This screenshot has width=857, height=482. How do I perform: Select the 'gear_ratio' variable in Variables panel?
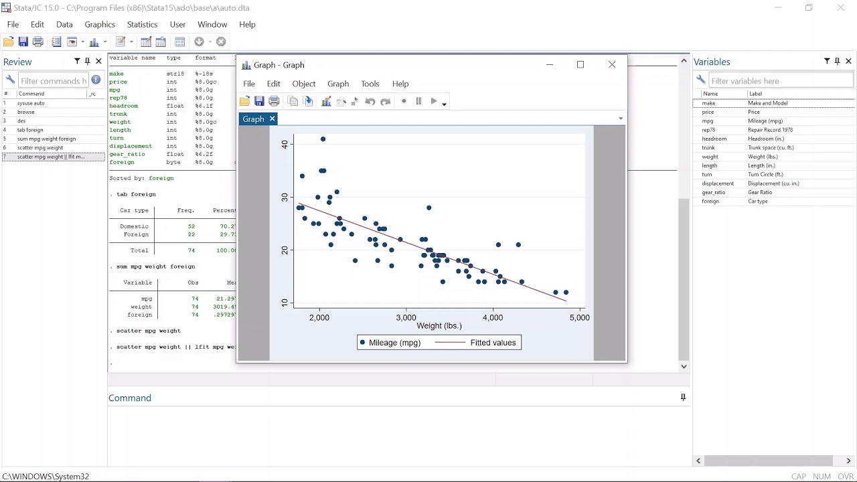tap(713, 192)
